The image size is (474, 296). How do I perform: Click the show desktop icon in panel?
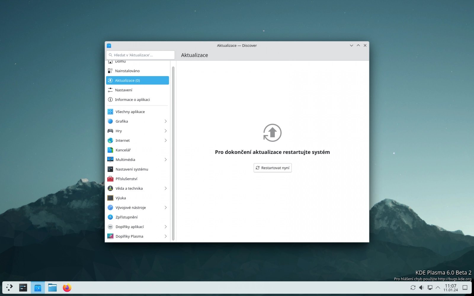[465, 287]
